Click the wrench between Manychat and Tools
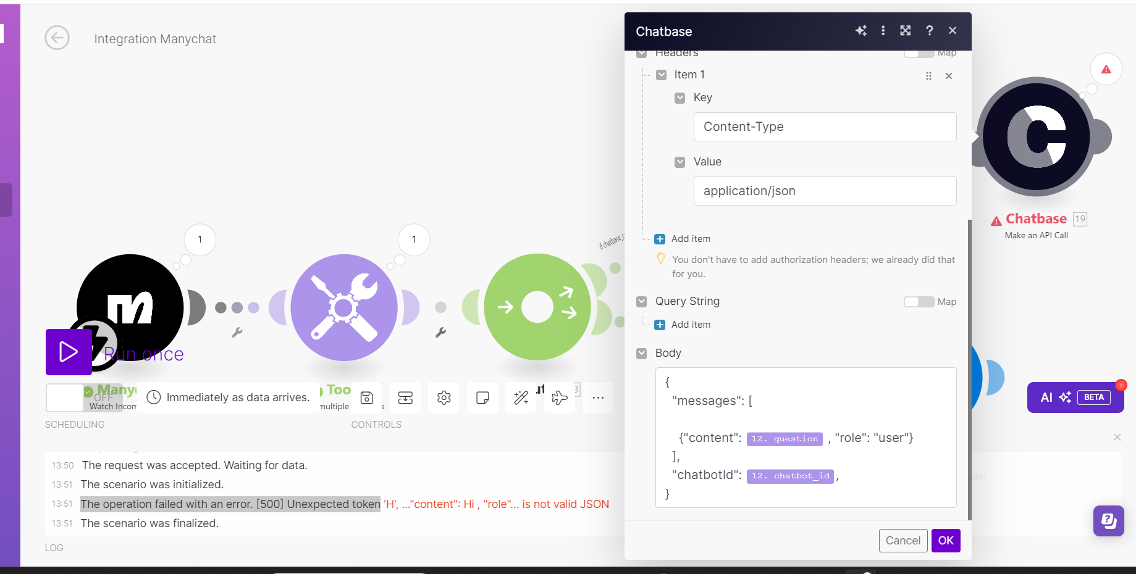 click(237, 333)
